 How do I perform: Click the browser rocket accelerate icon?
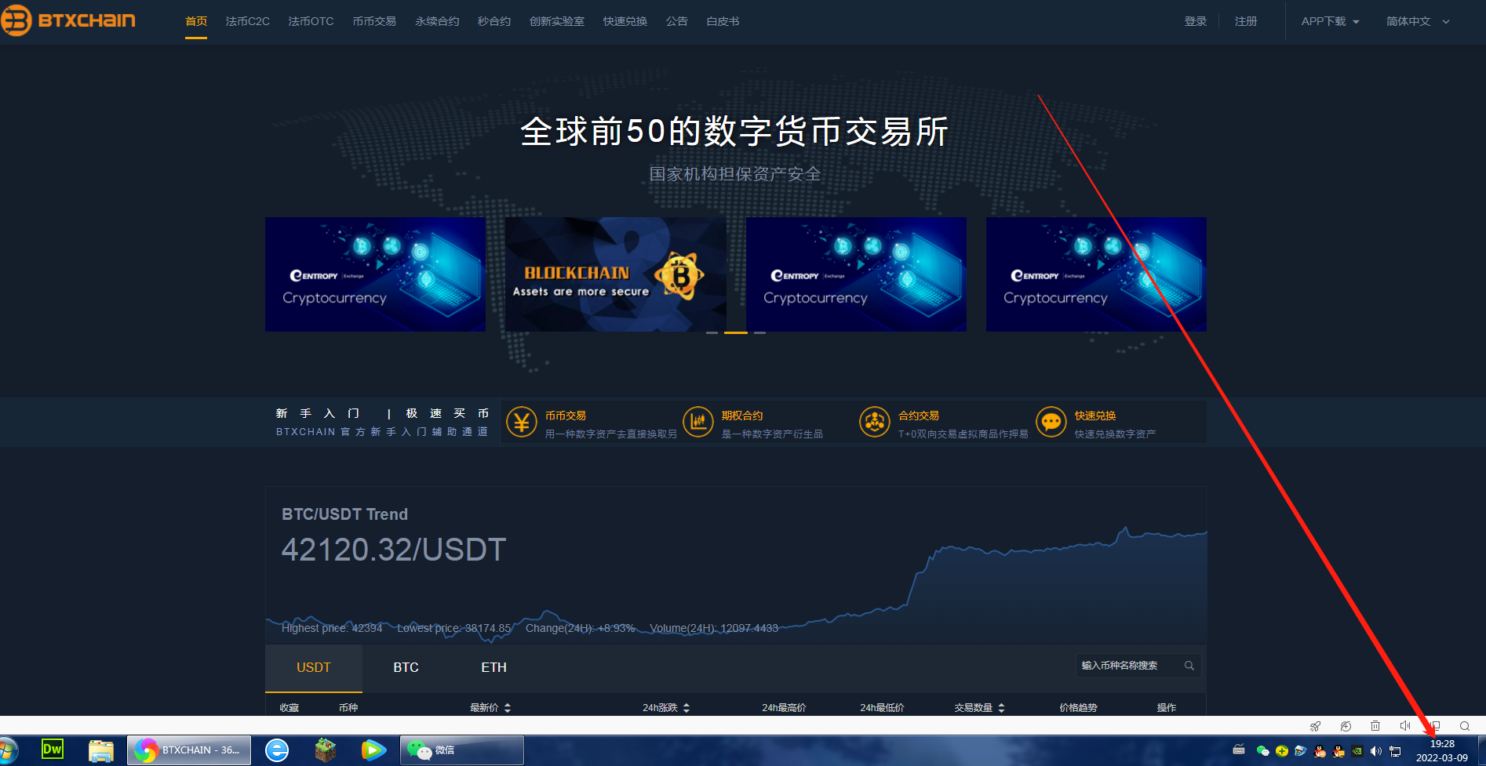(1316, 726)
